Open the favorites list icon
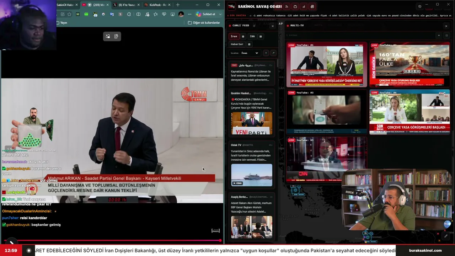 click(155, 14)
